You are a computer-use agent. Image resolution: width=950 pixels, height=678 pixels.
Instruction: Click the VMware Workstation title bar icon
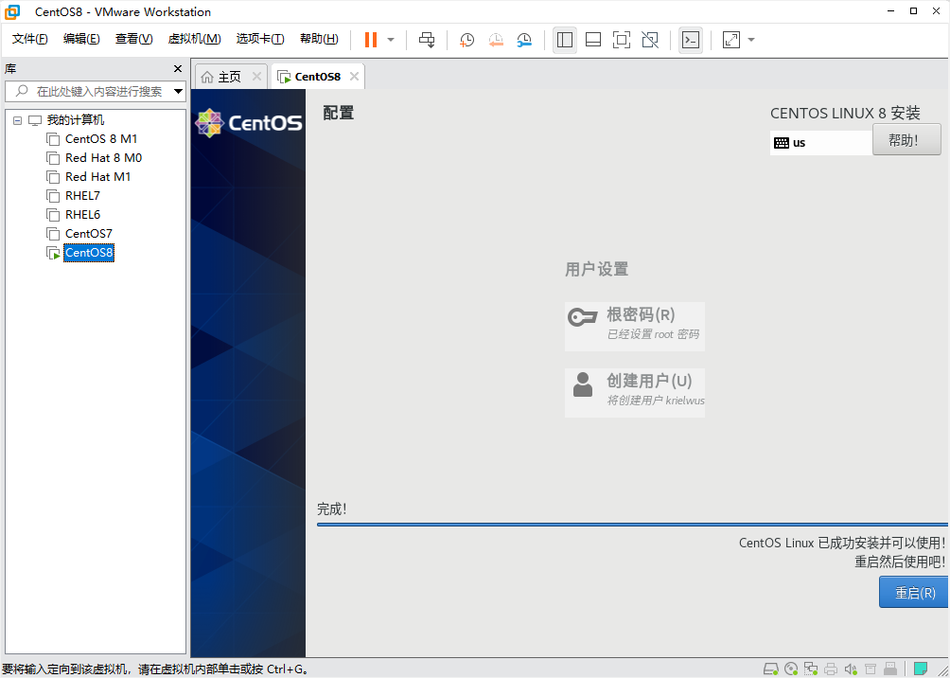point(12,11)
